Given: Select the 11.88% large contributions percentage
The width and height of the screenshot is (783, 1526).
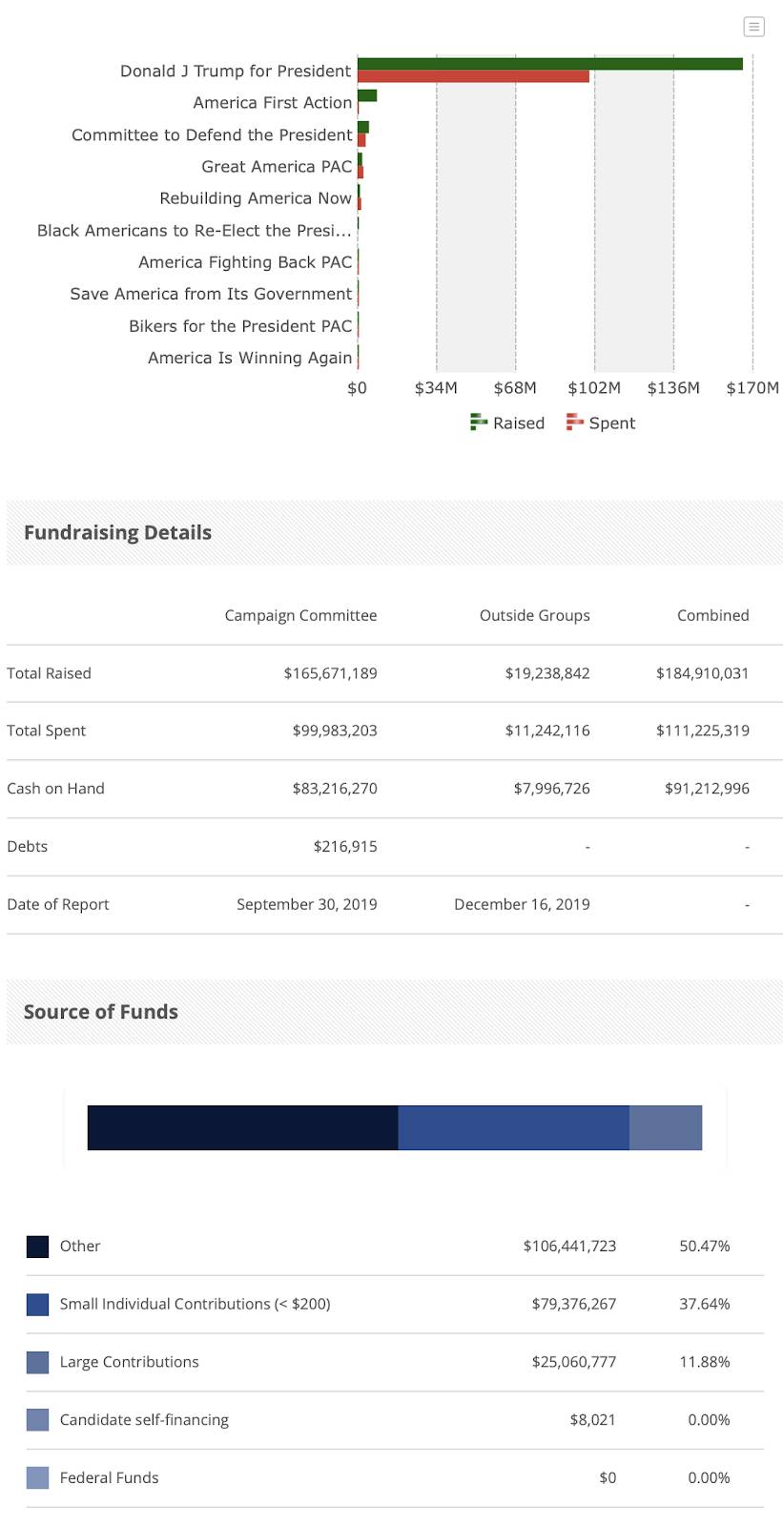Looking at the screenshot, I should pos(705,1362).
